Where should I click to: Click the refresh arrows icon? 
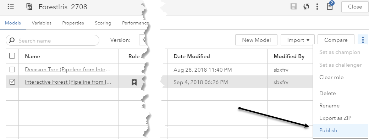pyautogui.click(x=306, y=7)
